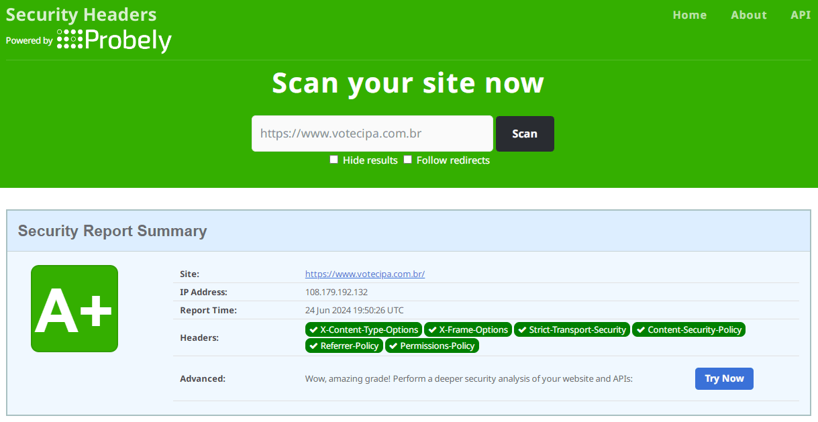This screenshot has width=818, height=422.
Task: Click the checkmark on X-Content-Type-Options badge
Action: (x=313, y=329)
